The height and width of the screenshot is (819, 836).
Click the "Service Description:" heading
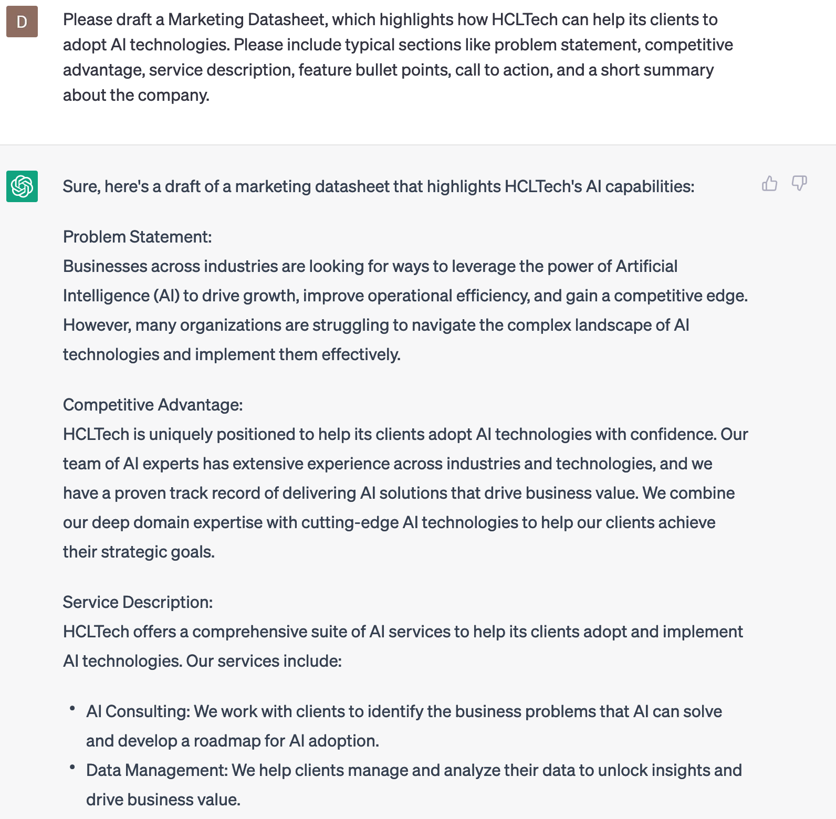(x=138, y=602)
